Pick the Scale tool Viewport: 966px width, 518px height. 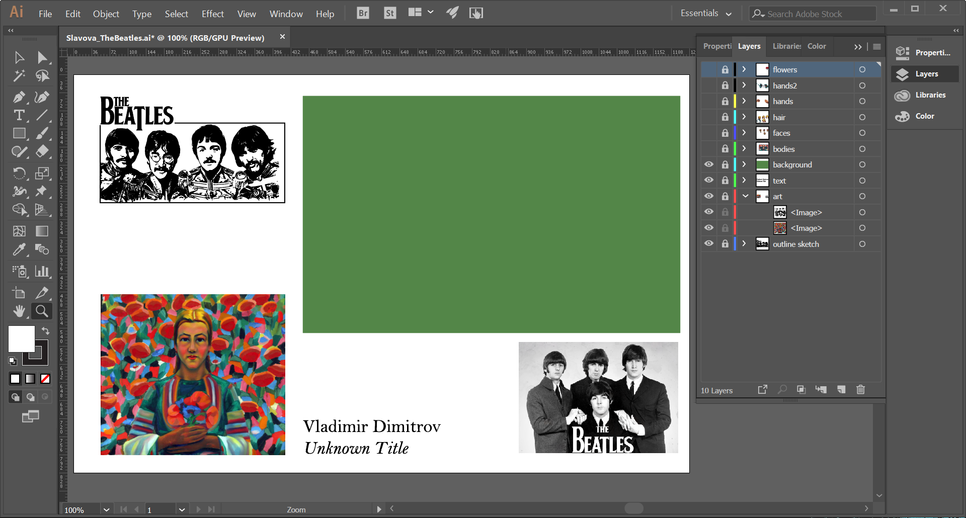[42, 174]
